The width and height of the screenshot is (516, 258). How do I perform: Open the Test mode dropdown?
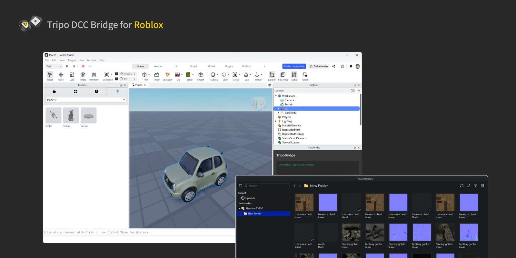point(54,66)
